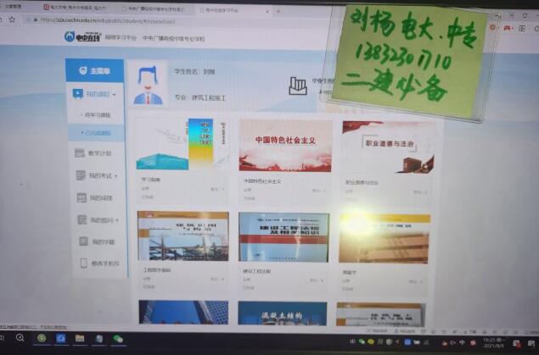Open WeChat from the taskbar
This screenshot has height=355, width=539.
pos(118,339)
